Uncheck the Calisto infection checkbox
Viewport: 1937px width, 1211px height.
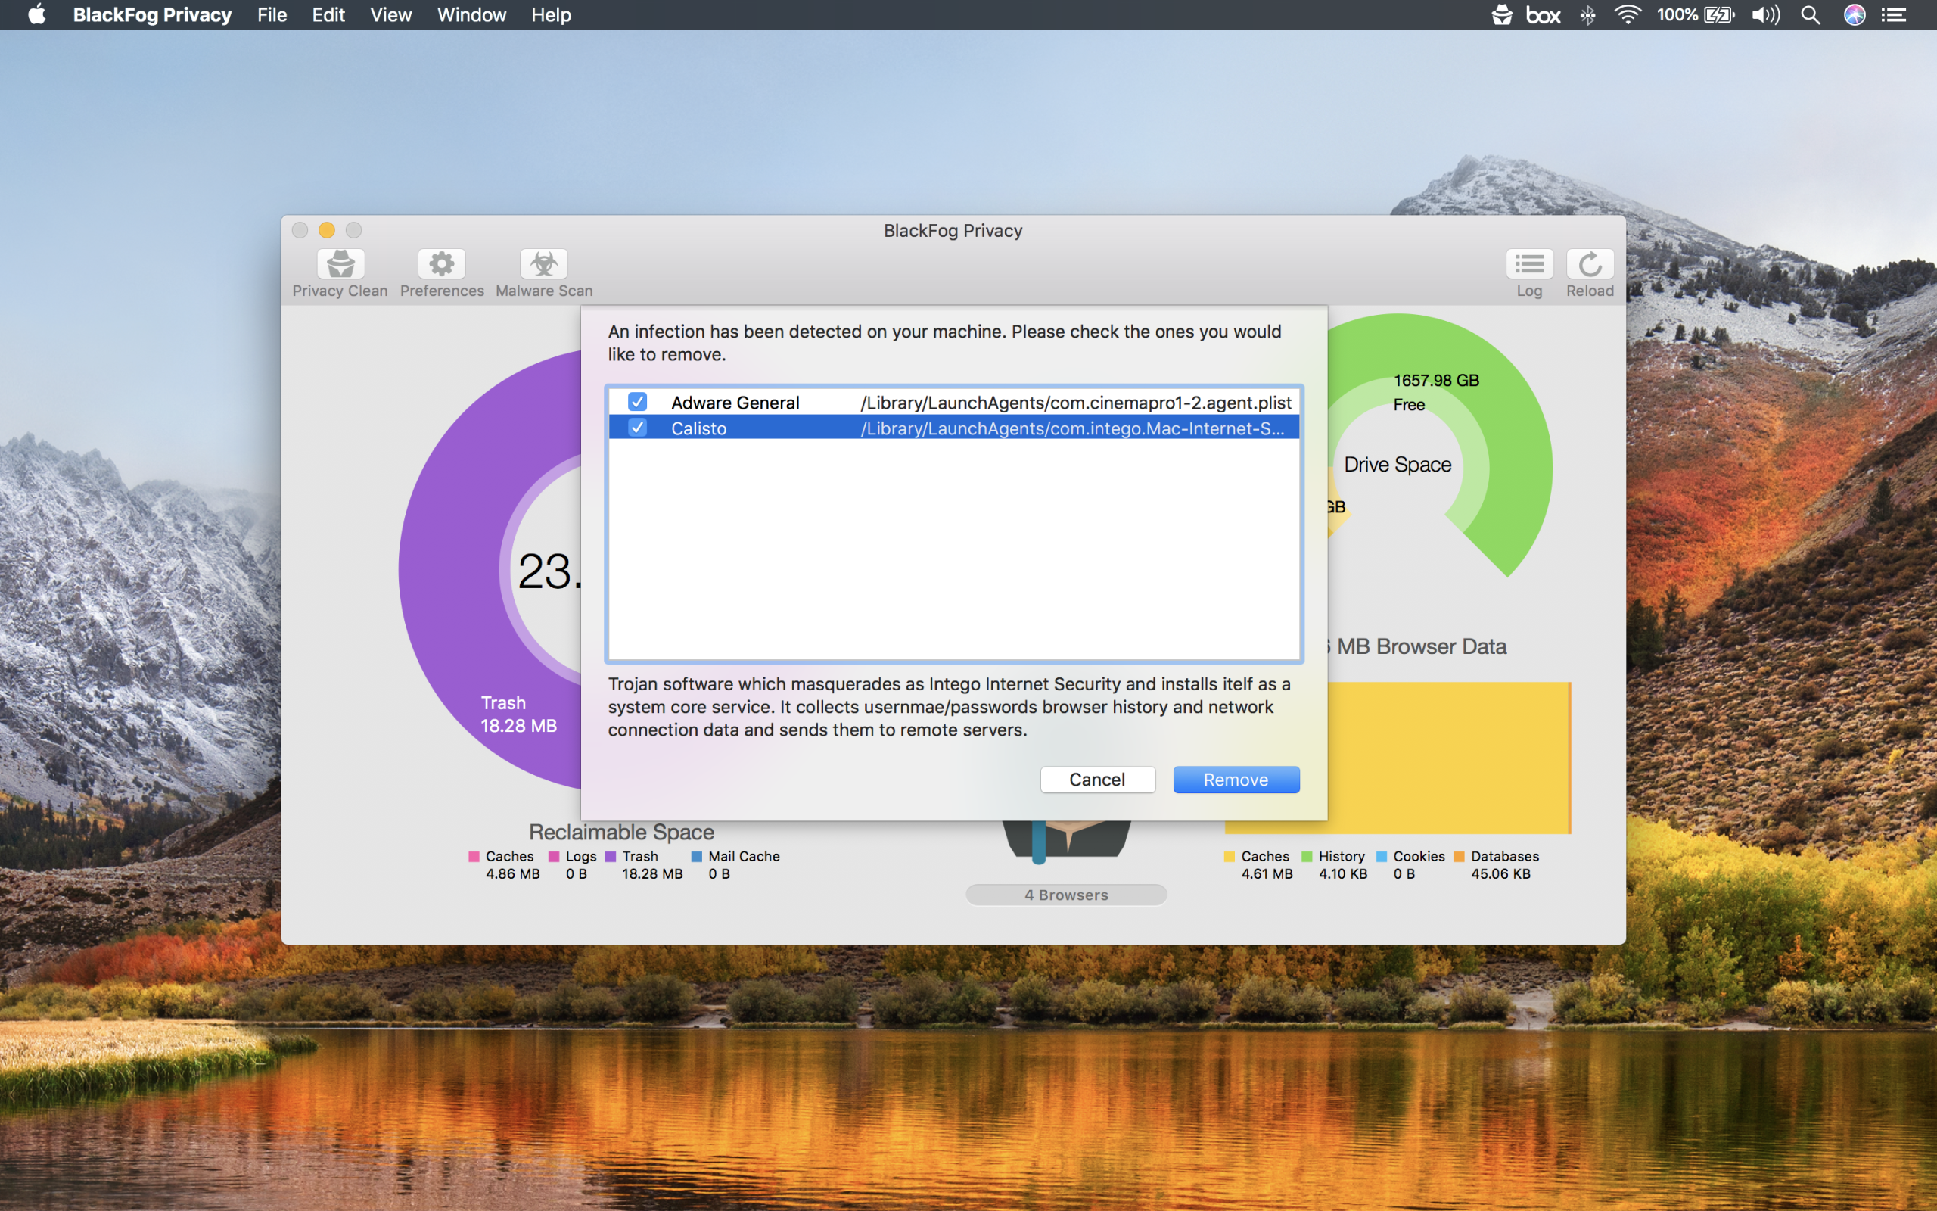click(637, 428)
